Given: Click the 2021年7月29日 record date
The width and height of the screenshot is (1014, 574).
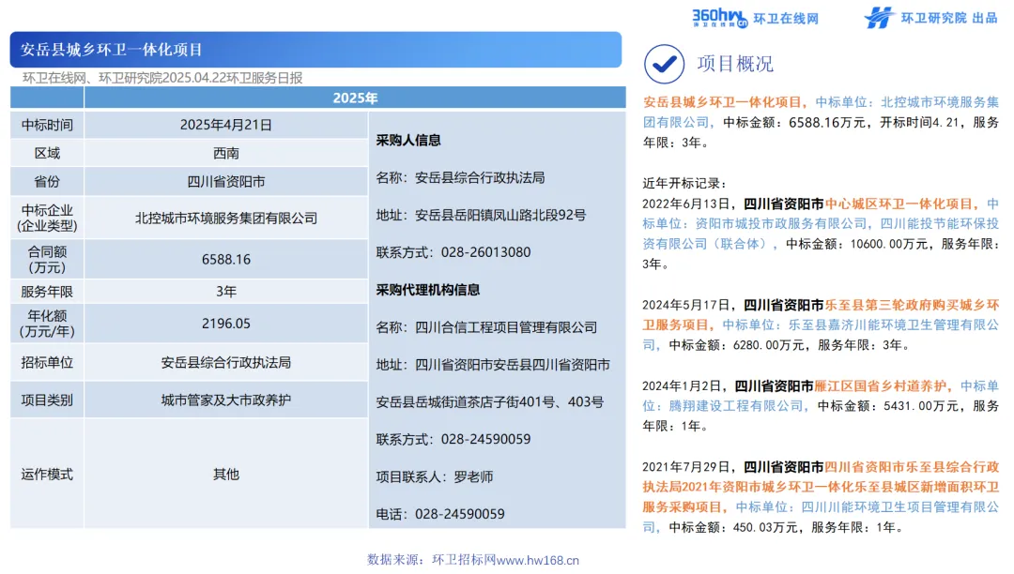Looking at the screenshot, I should point(685,467).
